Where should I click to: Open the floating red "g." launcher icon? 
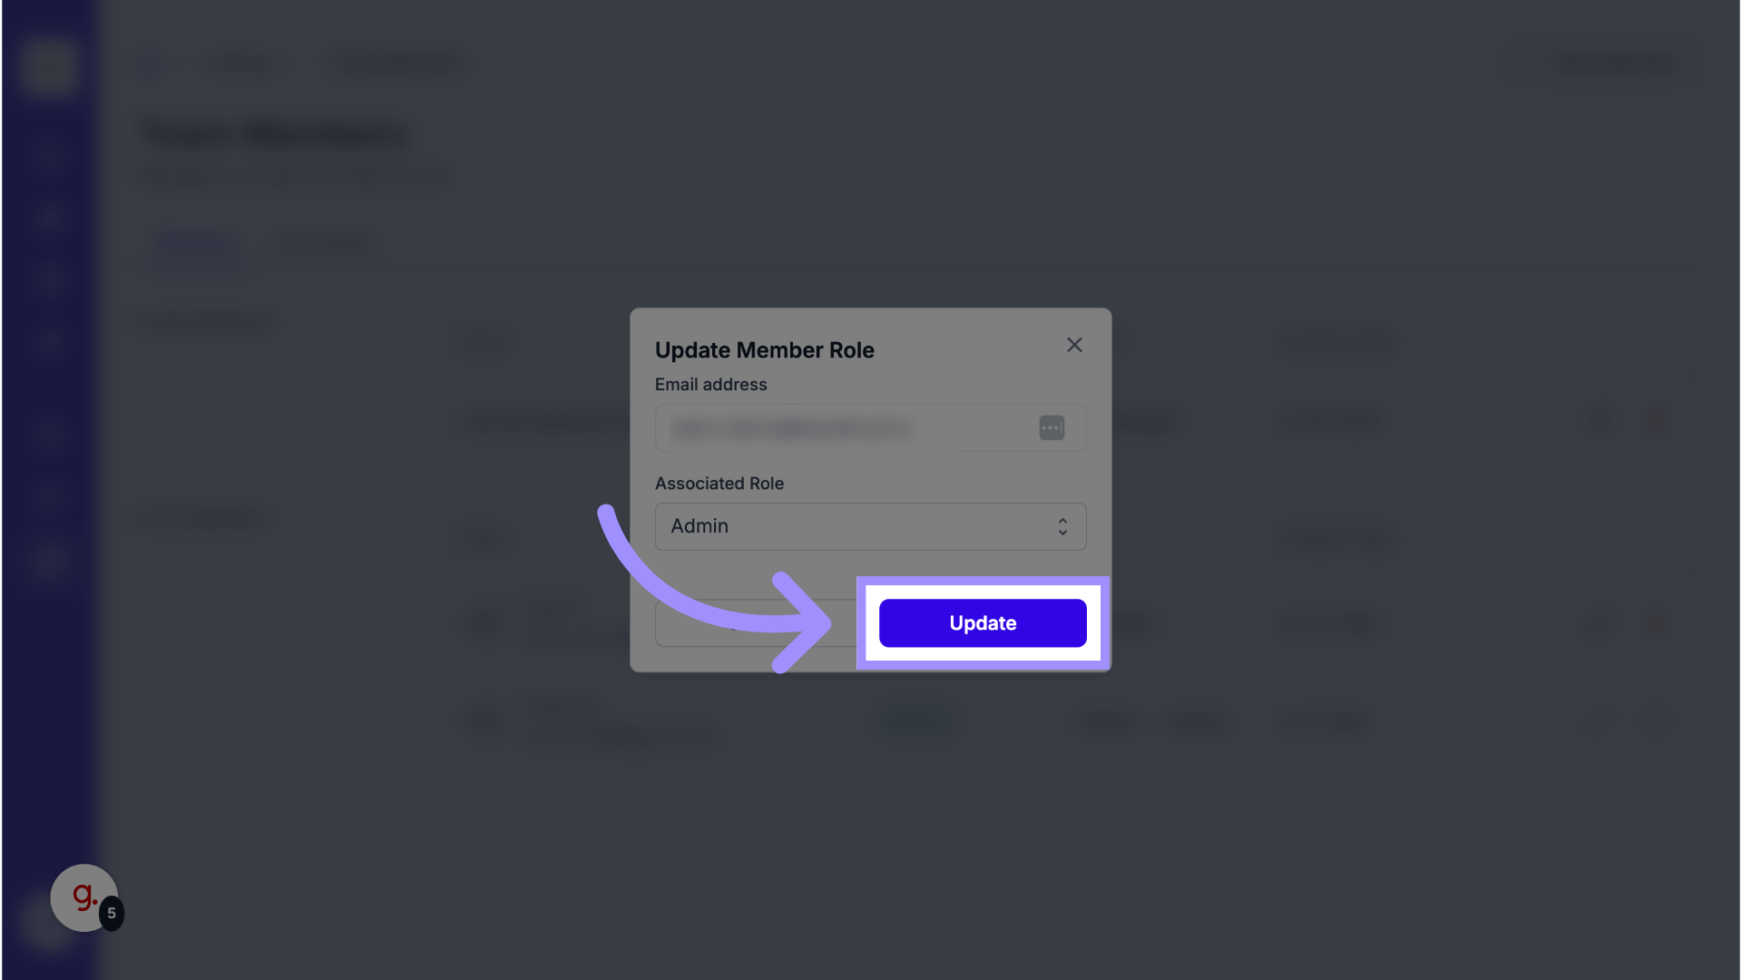tap(83, 897)
